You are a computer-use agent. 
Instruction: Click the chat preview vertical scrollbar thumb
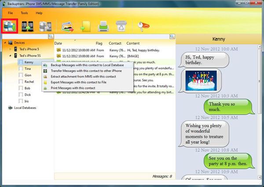260,81
